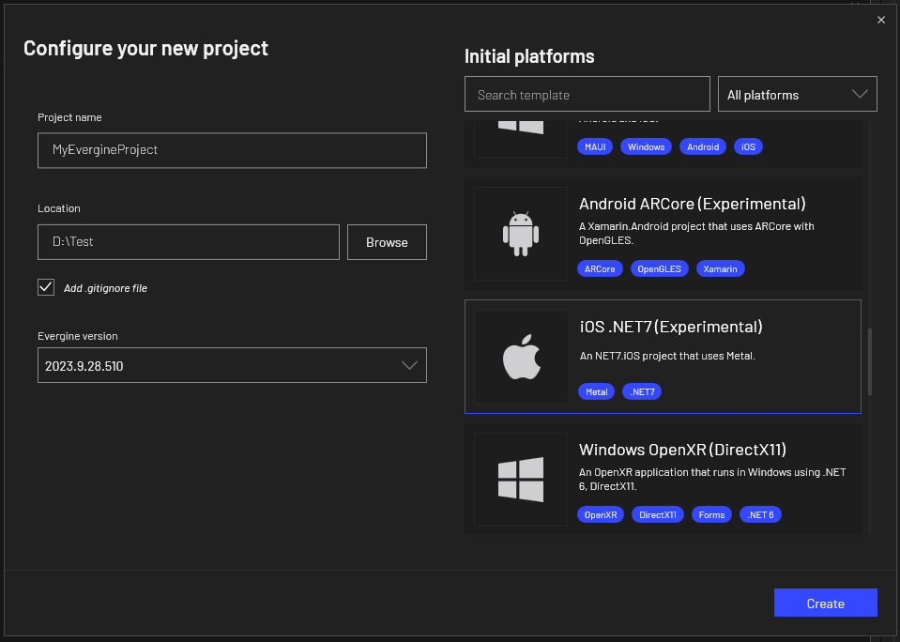Click the Location path field
Screen dimensions: 900x642
tap(188, 242)
